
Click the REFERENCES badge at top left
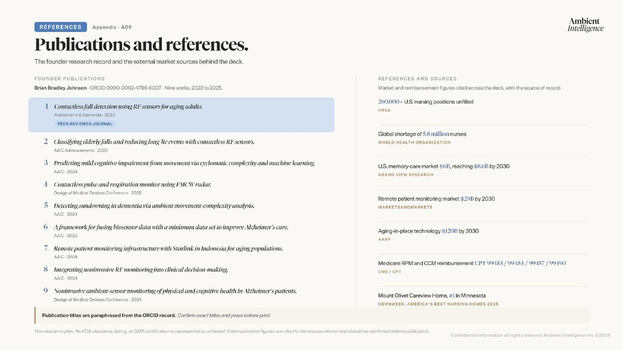pyautogui.click(x=60, y=27)
